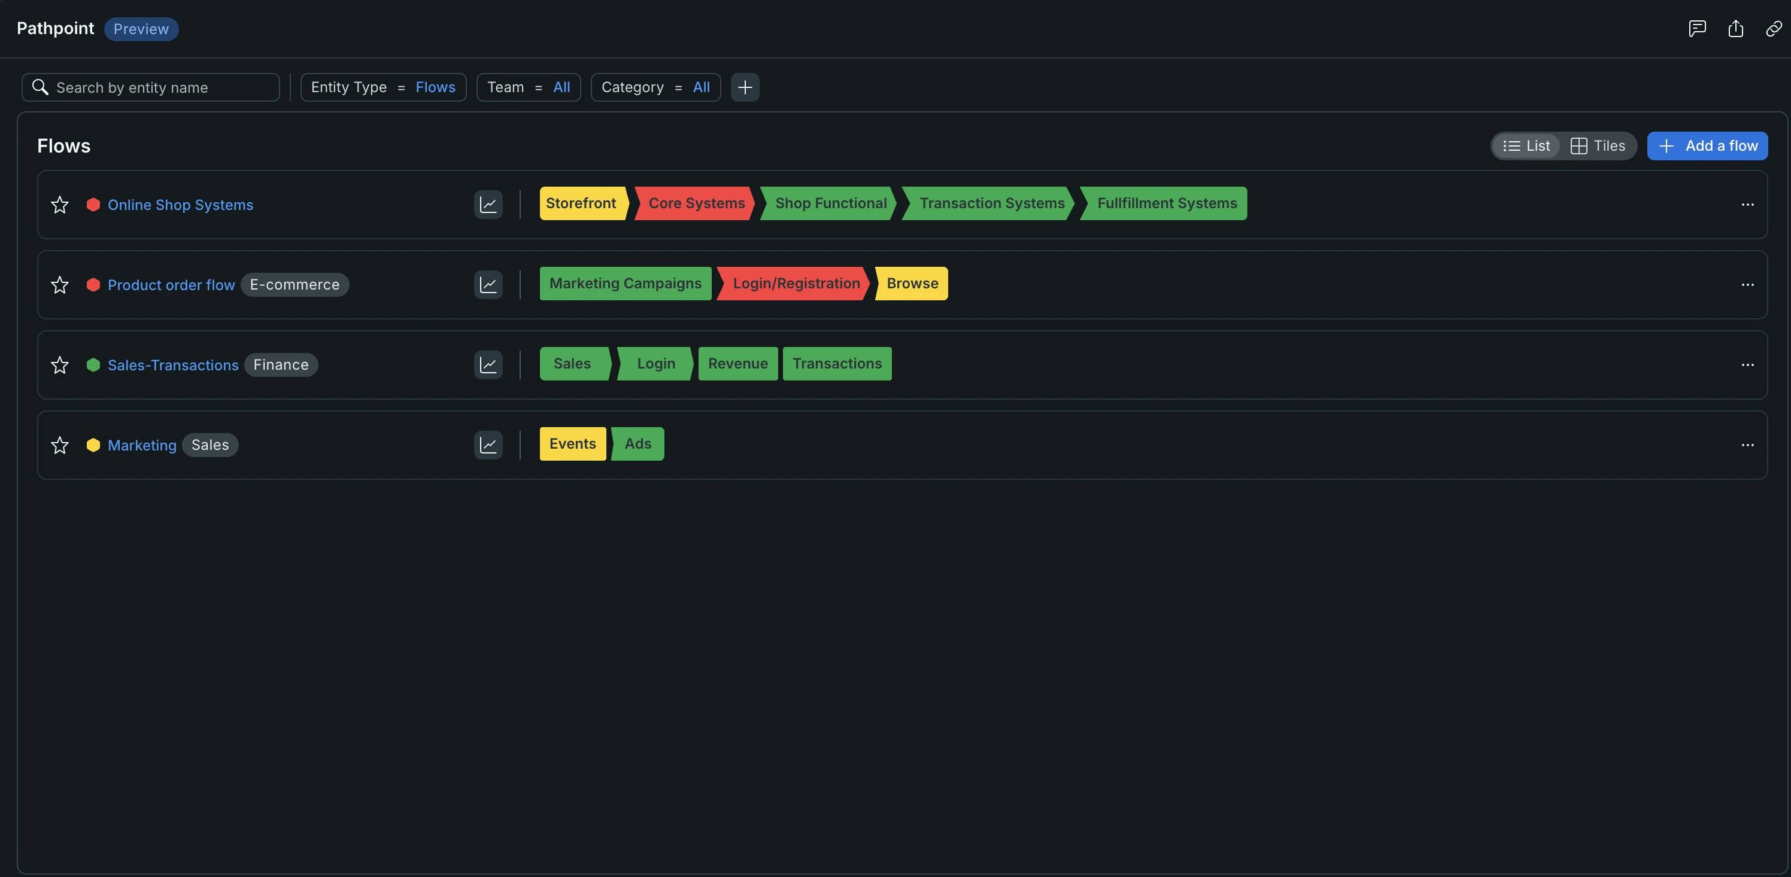Viewport: 1791px width, 877px height.
Task: View chart for Marketing flow
Action: click(488, 444)
